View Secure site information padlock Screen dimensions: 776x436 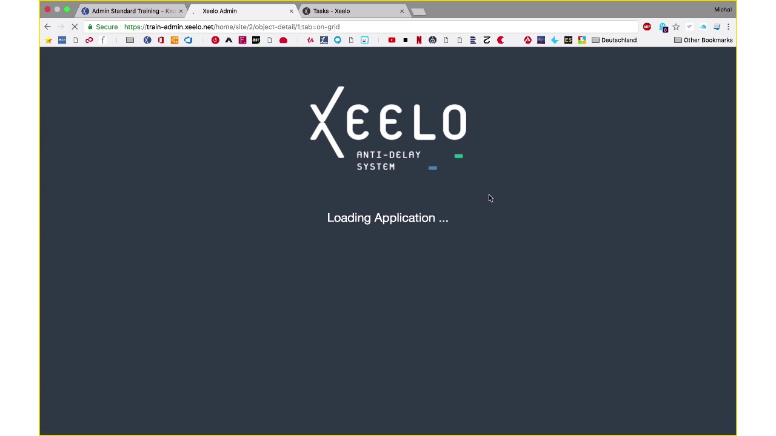(102, 27)
